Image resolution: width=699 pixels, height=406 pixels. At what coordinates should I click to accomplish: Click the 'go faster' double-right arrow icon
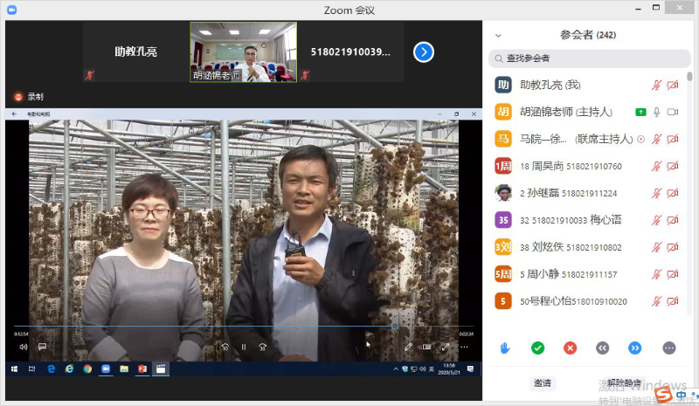[x=635, y=348]
